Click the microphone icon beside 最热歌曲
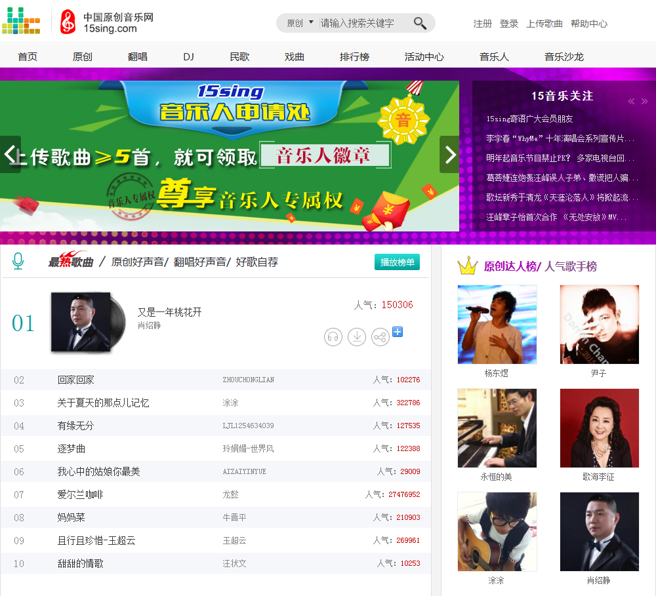The width and height of the screenshot is (656, 596). point(18,261)
